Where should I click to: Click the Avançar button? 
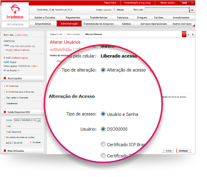pos(184,151)
